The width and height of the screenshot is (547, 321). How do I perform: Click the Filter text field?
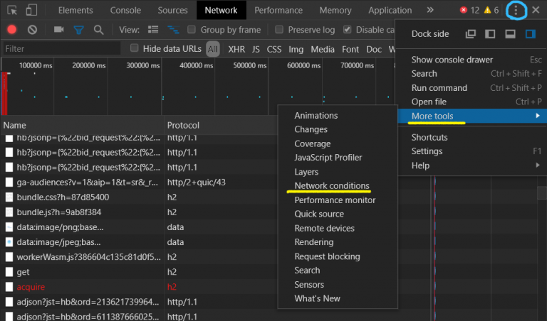(x=61, y=49)
